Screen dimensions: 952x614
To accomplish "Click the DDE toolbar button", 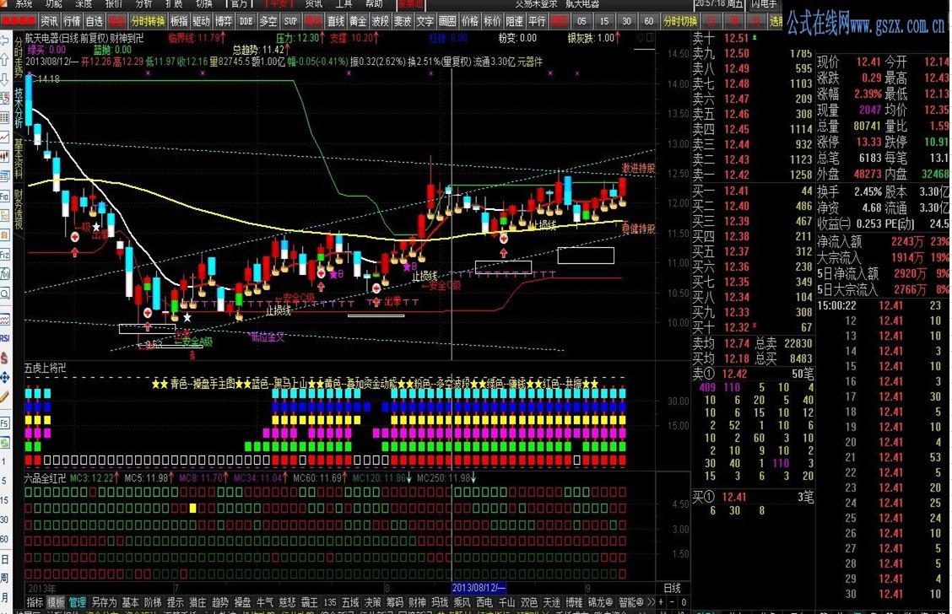I will 246,21.
